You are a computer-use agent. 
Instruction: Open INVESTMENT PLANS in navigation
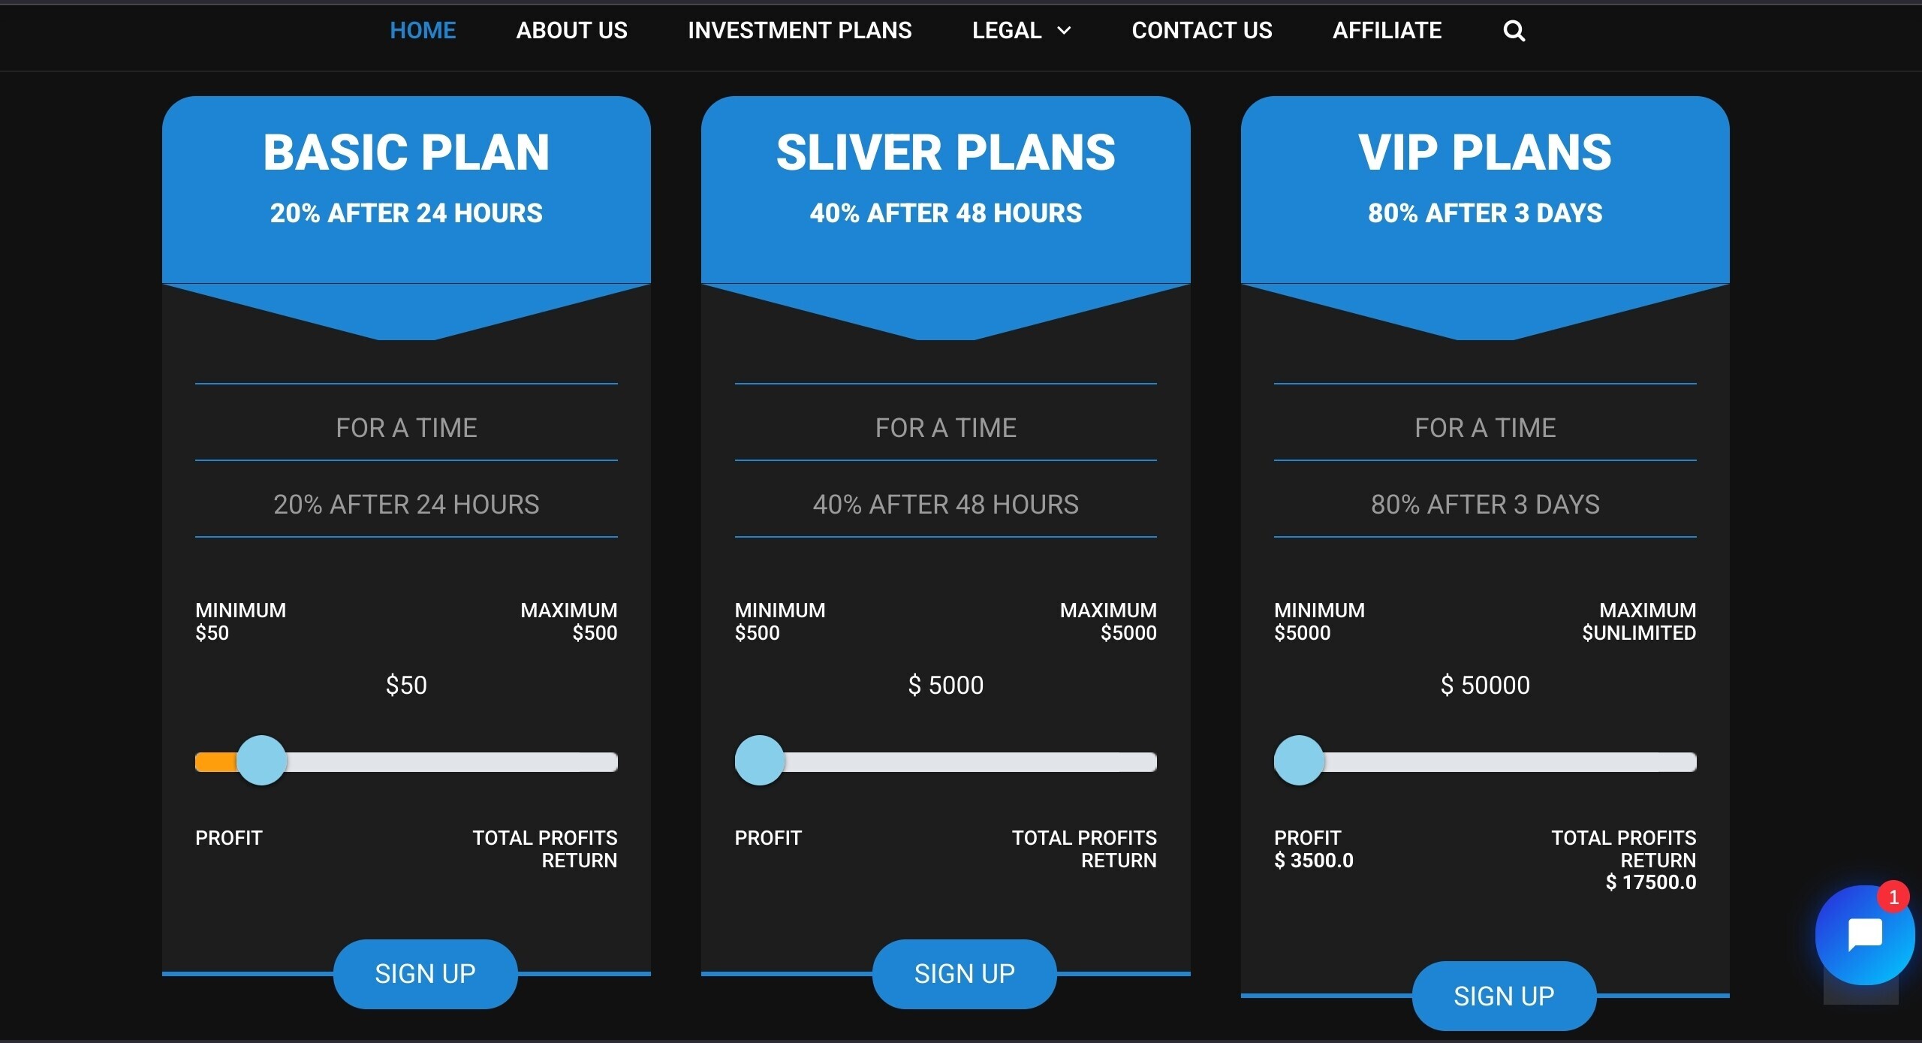point(800,31)
